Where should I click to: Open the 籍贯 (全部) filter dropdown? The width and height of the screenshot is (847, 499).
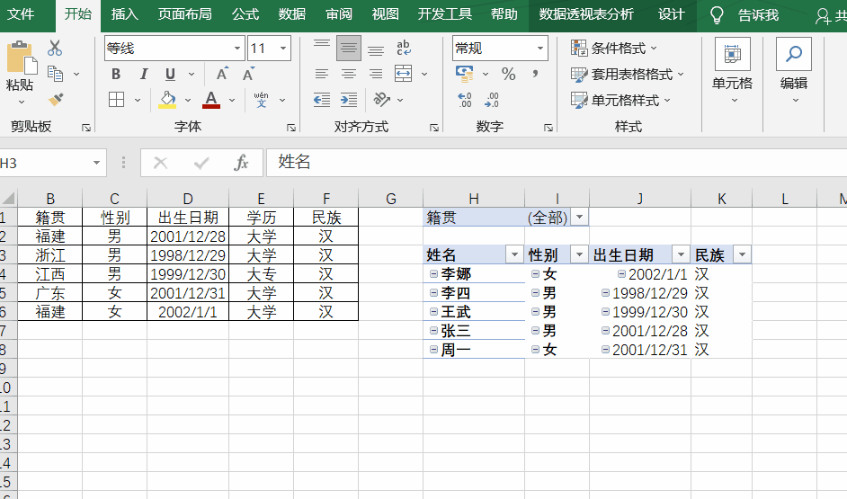[x=580, y=217]
